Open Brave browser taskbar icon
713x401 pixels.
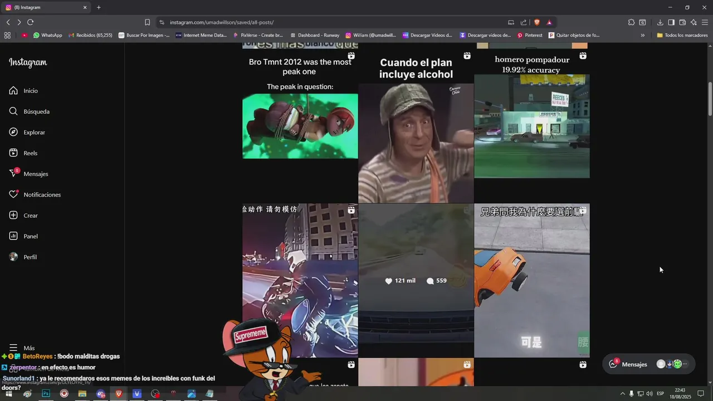[119, 394]
